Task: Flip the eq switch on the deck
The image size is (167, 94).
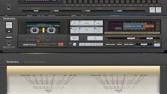Action: click(x=113, y=45)
